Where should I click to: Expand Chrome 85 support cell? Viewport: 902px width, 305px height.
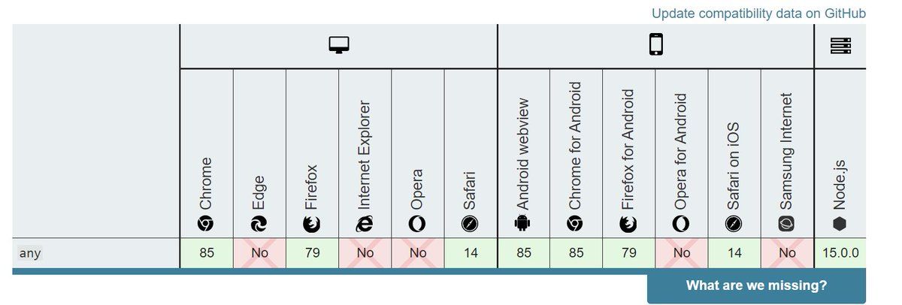click(x=207, y=253)
